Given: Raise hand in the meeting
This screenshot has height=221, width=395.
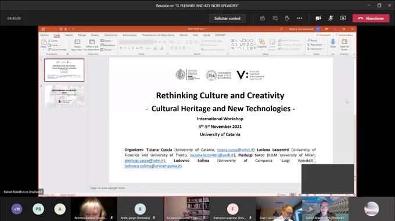Looking at the screenshot, I should tap(287, 19).
